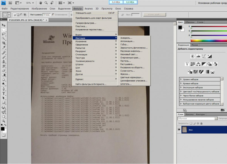227x164 pixels.
Task: Toggle lock image pixels (brush icon)
Action: coord(194,123)
